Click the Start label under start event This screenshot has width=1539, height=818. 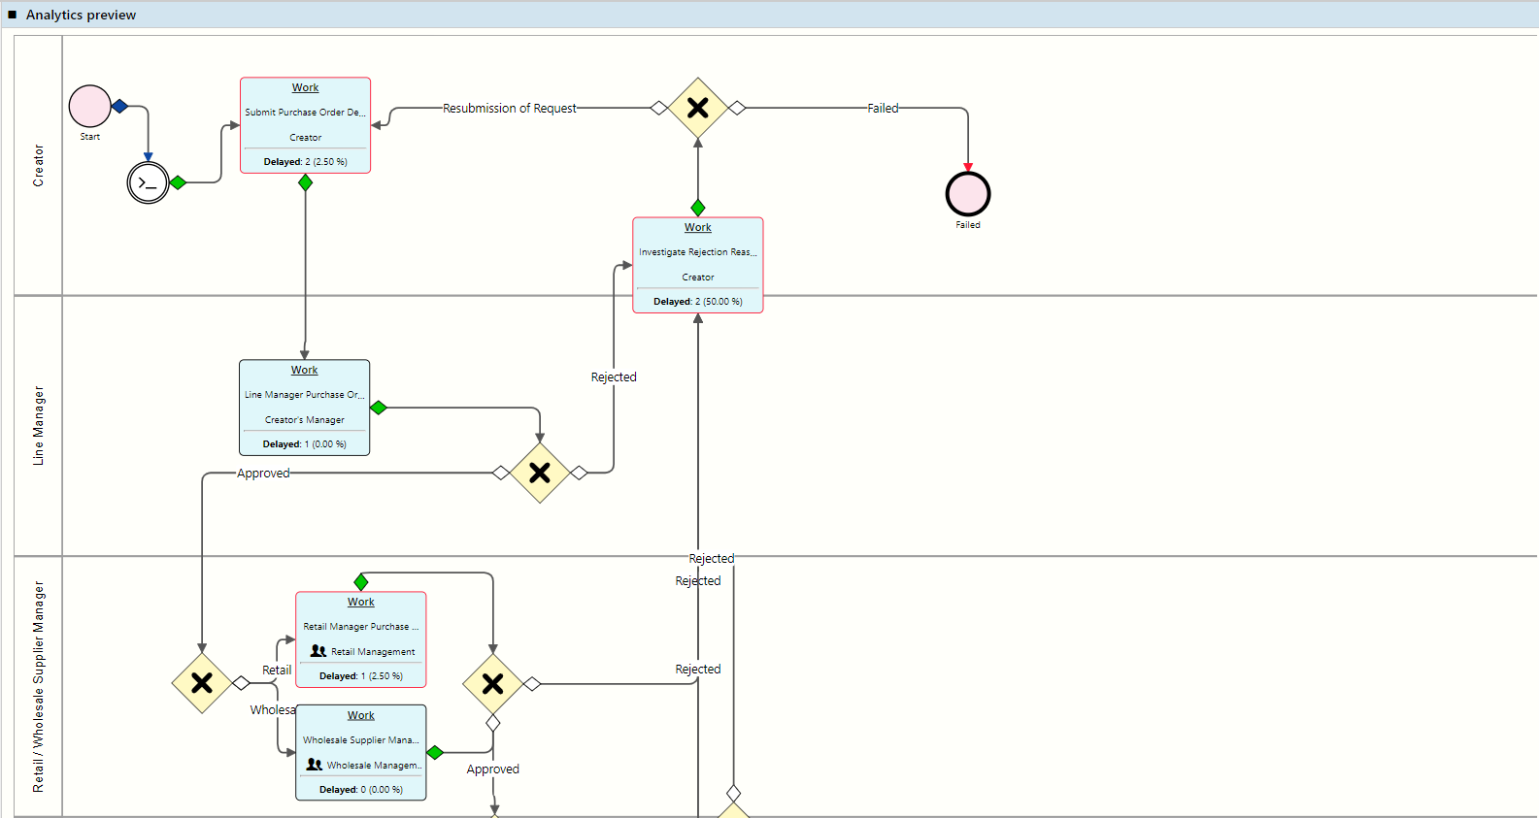pyautogui.click(x=90, y=137)
